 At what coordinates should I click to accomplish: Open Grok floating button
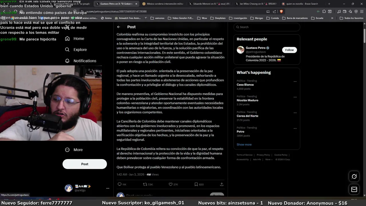click(x=354, y=177)
